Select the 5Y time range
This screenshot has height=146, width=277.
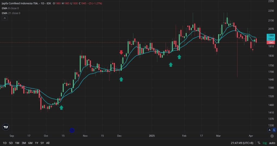coord(42,143)
